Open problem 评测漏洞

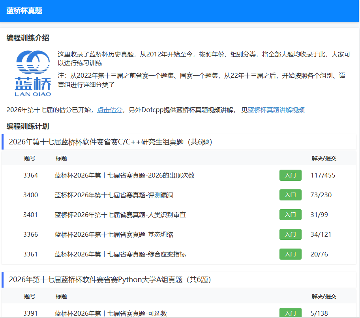tap(114, 195)
